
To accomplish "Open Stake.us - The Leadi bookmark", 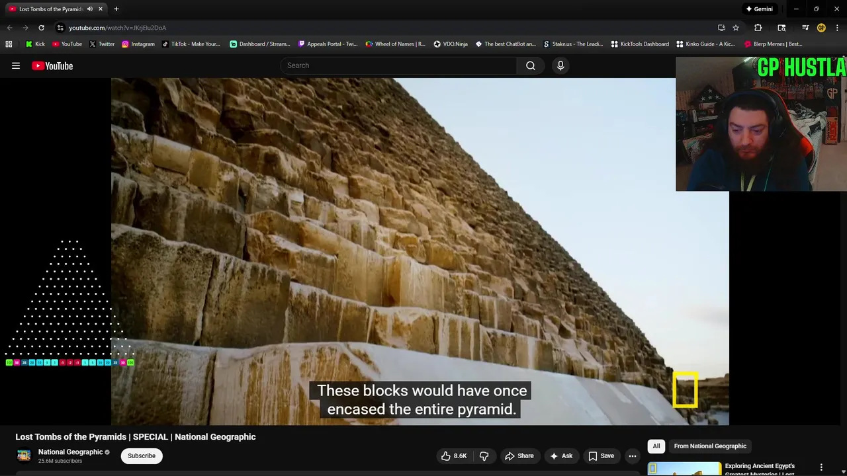I will [x=572, y=44].
